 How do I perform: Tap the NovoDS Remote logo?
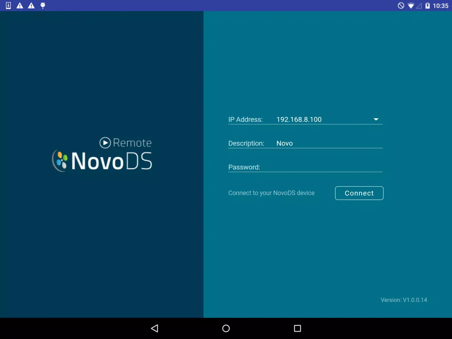[x=102, y=154]
